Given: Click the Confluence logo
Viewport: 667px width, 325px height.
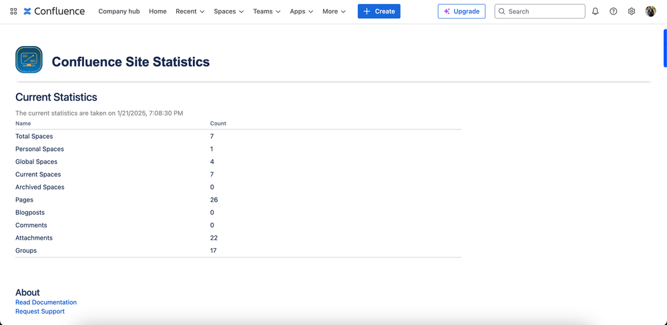Looking at the screenshot, I should [54, 11].
